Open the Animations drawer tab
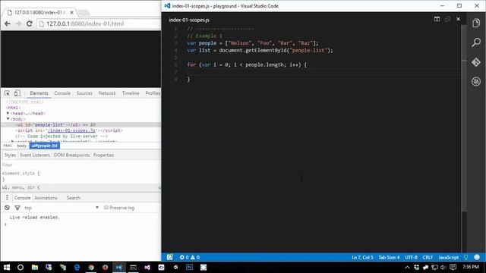 coord(46,198)
